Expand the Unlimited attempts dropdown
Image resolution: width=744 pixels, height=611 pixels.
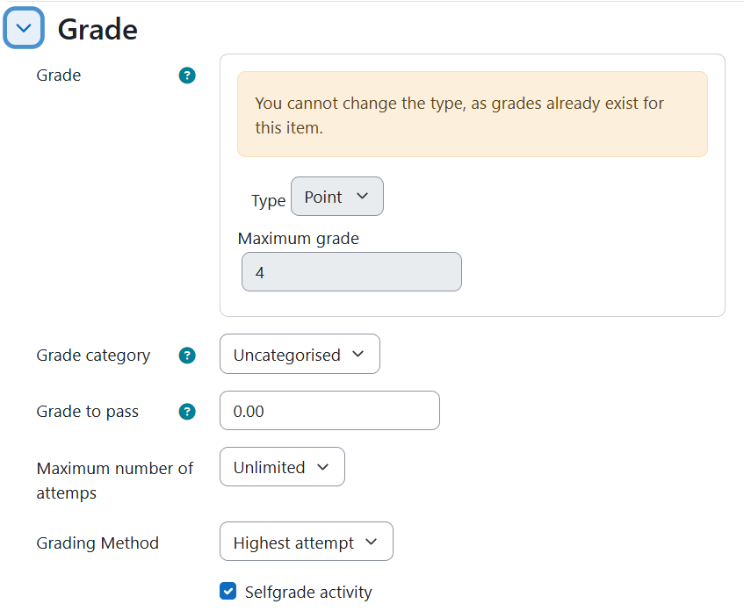[282, 467]
